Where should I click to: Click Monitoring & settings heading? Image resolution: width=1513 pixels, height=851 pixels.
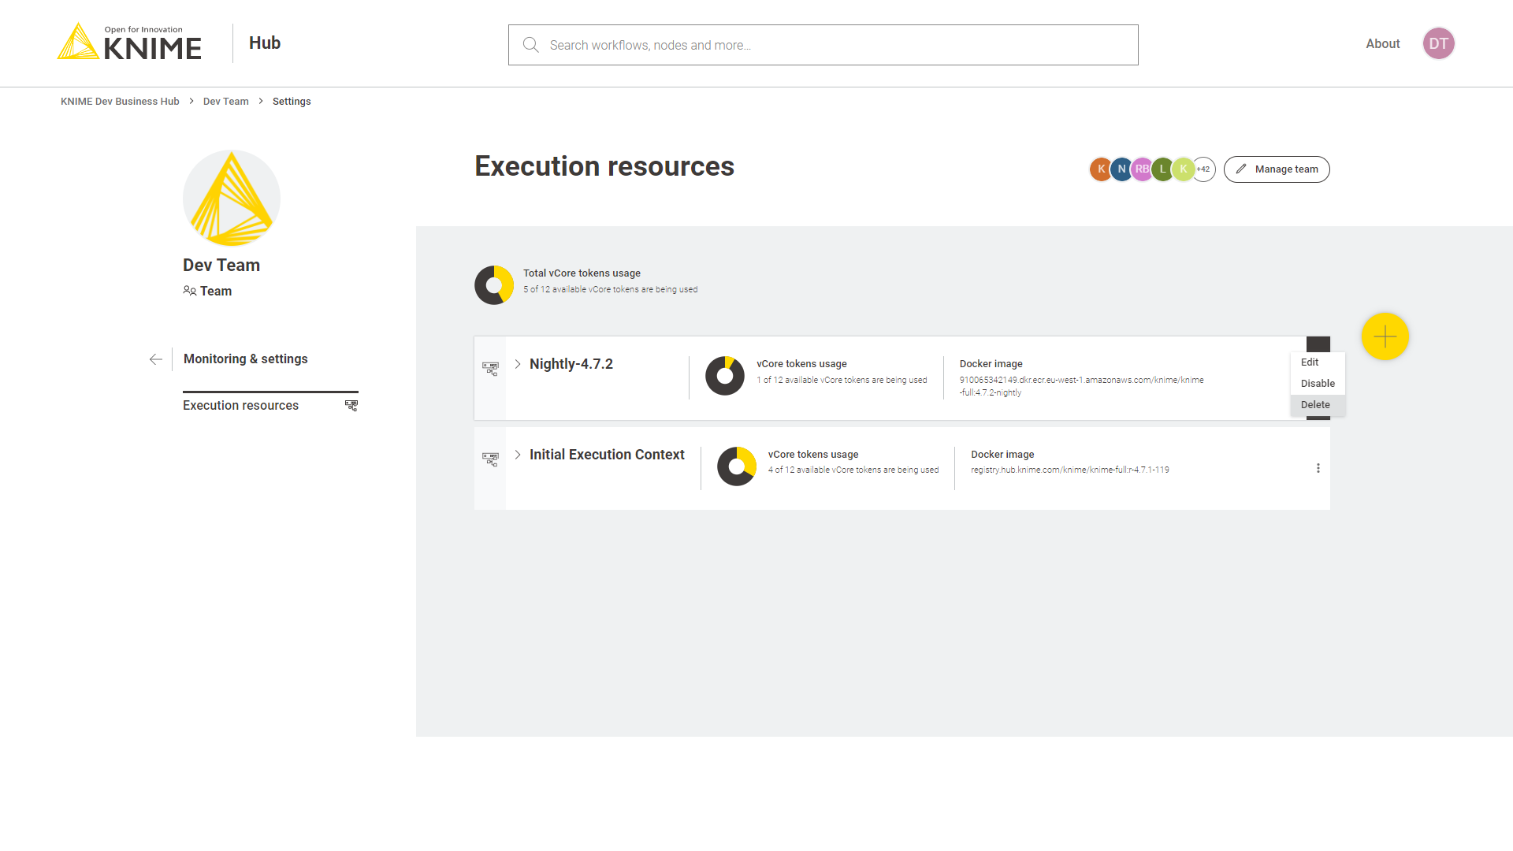click(x=246, y=359)
